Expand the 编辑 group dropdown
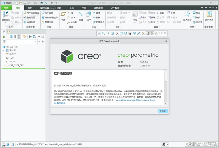 (x=157, y=27)
